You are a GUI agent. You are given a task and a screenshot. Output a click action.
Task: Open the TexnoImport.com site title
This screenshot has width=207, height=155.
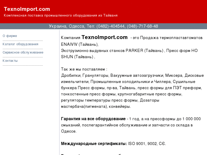coord(27,9)
